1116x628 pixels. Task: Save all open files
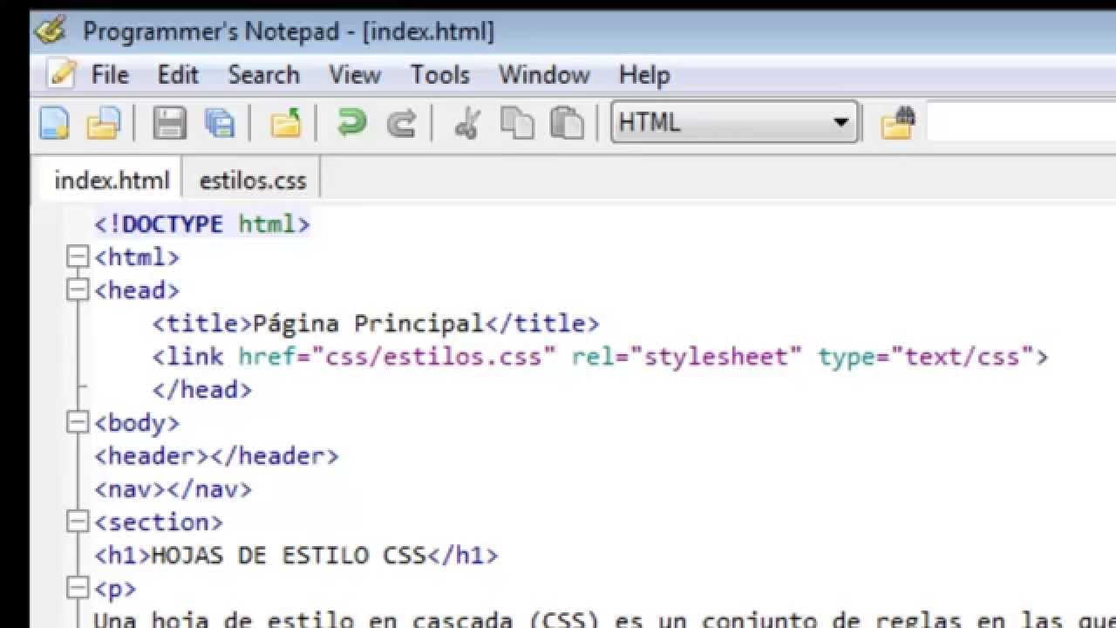click(x=221, y=123)
